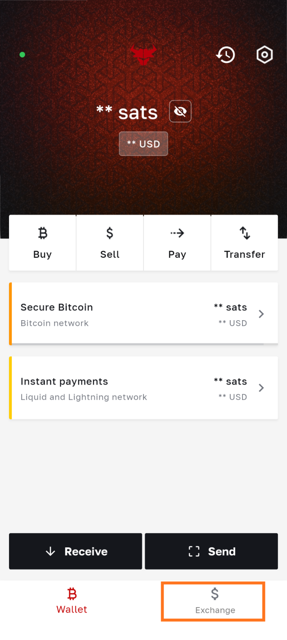Tap the dollar symbol above Sell
287x640 pixels.
(109, 233)
